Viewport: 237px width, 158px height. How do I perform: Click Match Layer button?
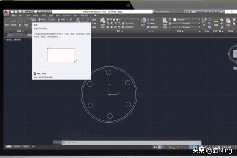(128, 27)
